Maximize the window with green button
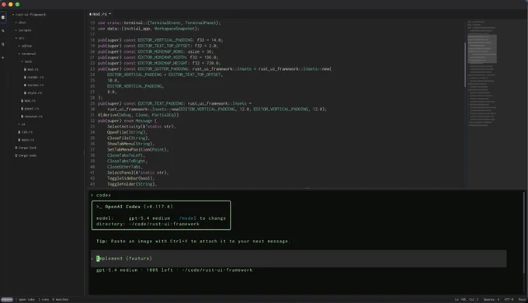 coord(18,5)
